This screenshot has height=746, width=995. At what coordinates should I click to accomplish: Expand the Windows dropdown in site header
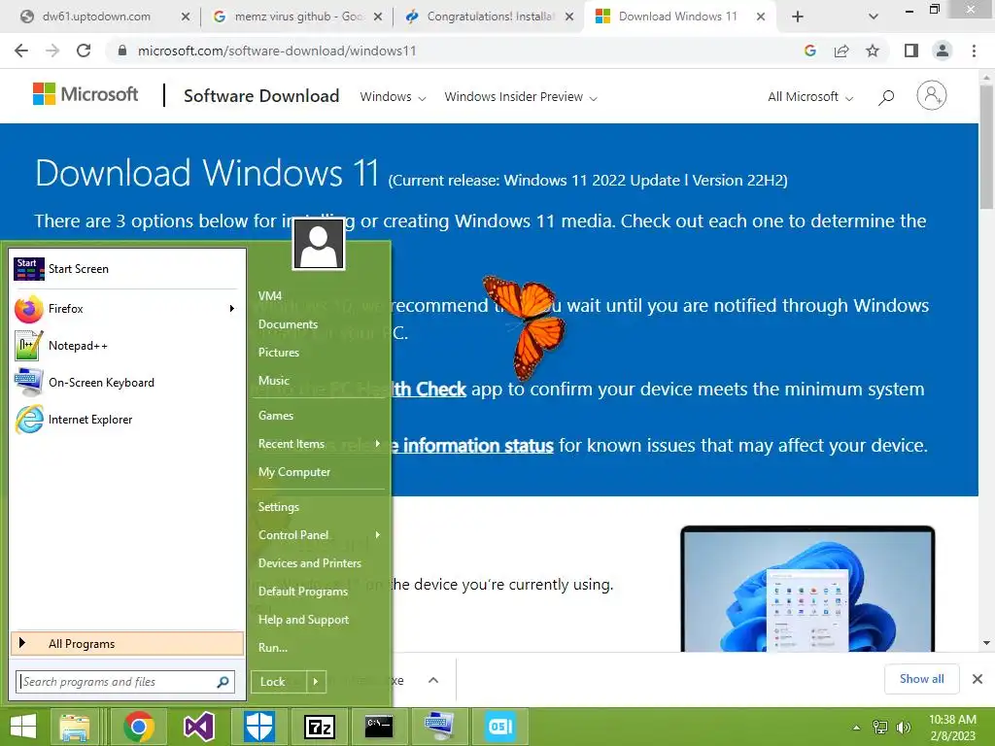(x=393, y=97)
